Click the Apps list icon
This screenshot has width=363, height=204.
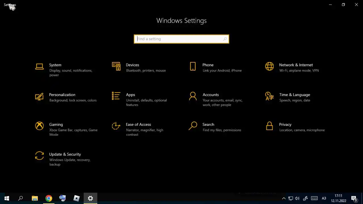click(x=116, y=96)
